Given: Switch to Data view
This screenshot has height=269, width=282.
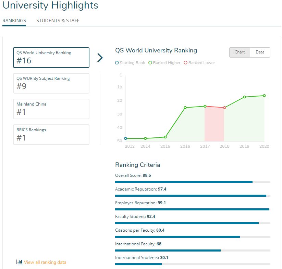Looking at the screenshot, I should pos(260,52).
